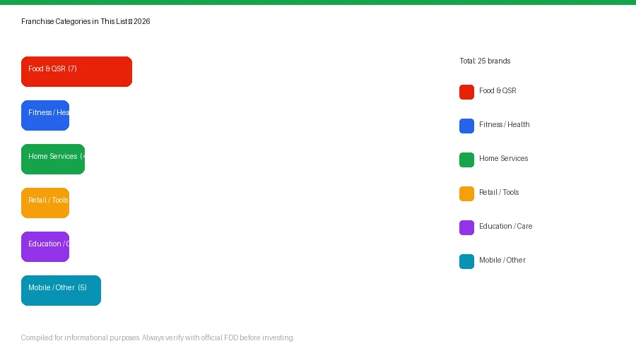Click the Total: 25 brands text

pyautogui.click(x=485, y=61)
